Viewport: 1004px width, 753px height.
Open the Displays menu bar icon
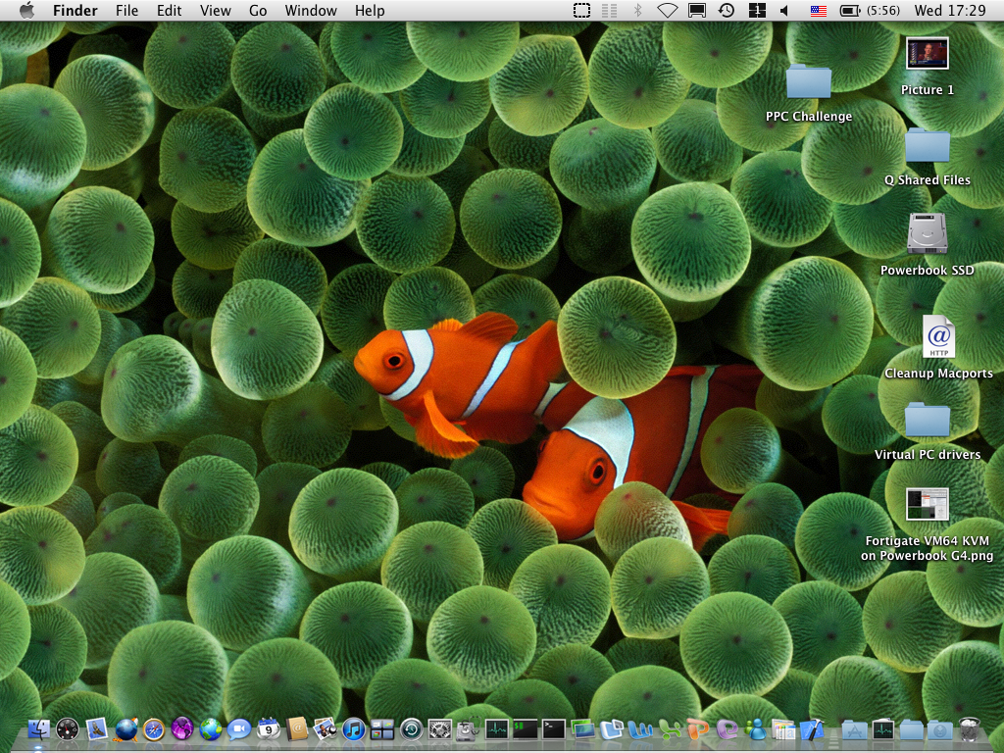697,10
